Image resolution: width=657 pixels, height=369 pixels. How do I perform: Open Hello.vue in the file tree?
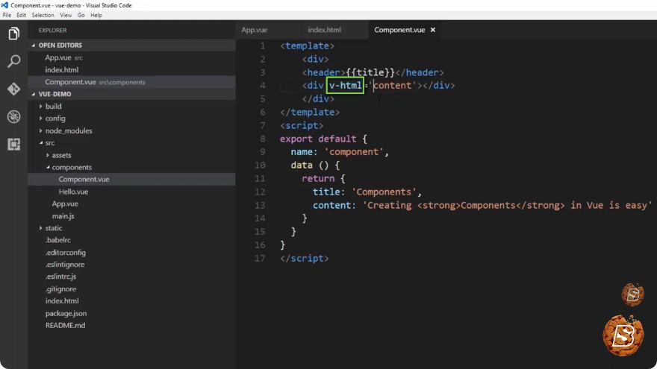tap(73, 192)
